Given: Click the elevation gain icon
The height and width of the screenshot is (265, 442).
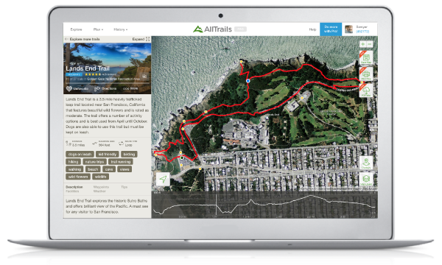Looking at the screenshot, I should point(95,144).
